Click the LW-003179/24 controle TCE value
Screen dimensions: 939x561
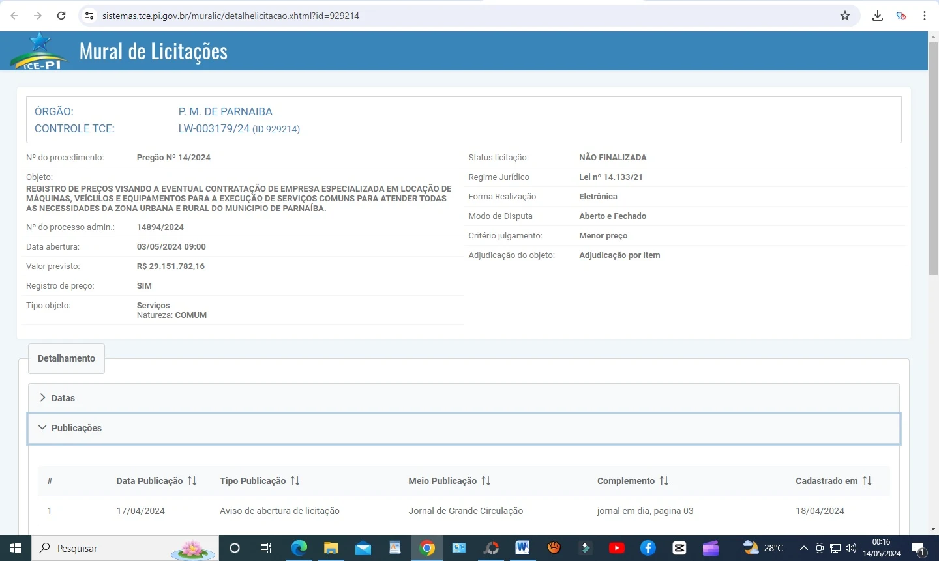[239, 128]
